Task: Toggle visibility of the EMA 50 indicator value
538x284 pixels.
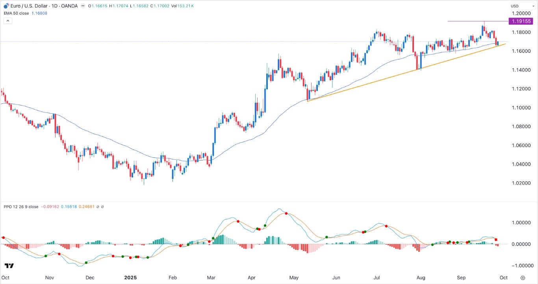Action: [40, 13]
